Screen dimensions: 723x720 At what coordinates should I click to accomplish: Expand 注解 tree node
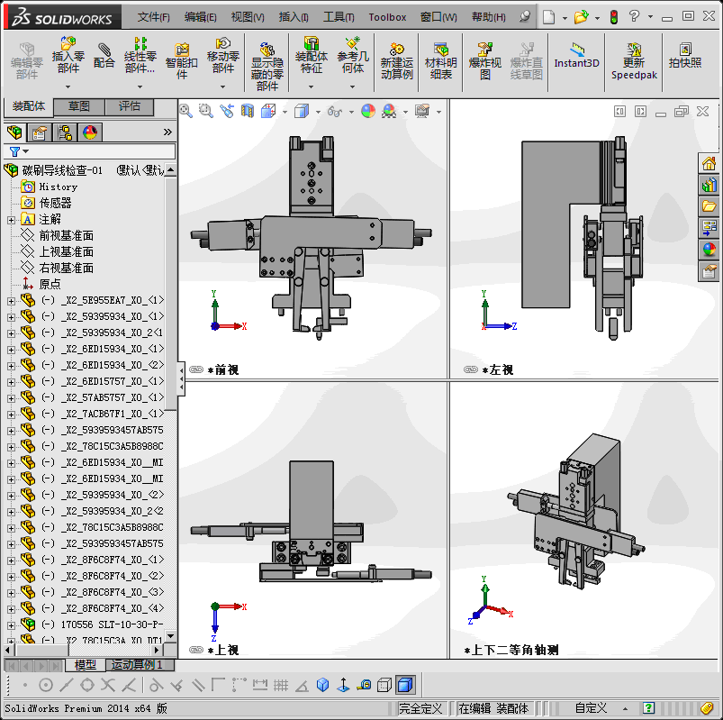pyautogui.click(x=11, y=220)
